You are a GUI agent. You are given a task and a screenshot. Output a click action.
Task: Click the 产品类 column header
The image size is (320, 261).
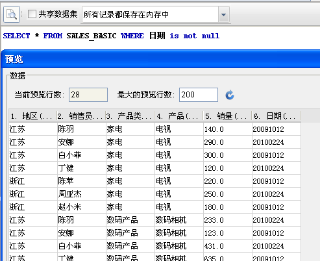point(130,116)
